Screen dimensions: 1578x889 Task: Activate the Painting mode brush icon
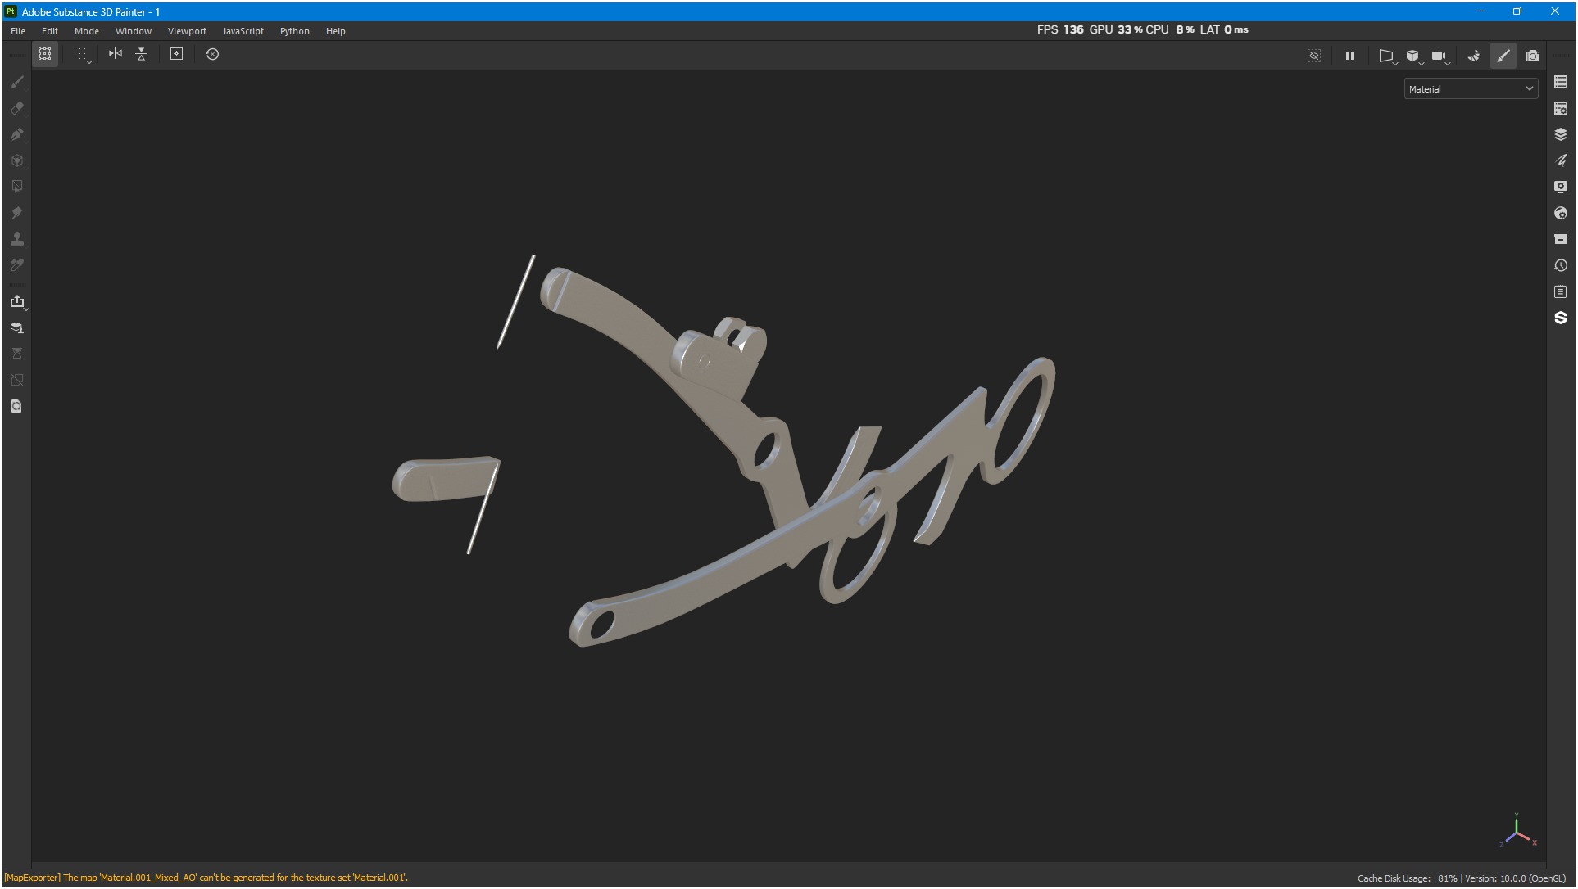(1503, 56)
